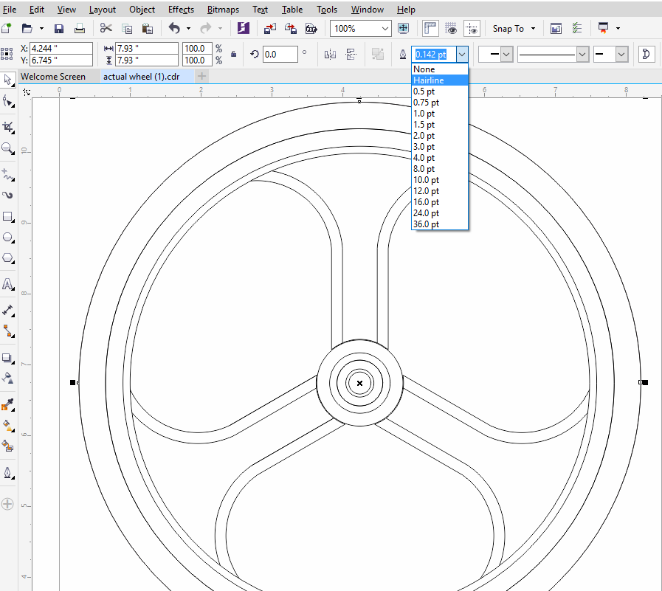
Task: Select the Interactive Fill tool
Action: (7, 425)
